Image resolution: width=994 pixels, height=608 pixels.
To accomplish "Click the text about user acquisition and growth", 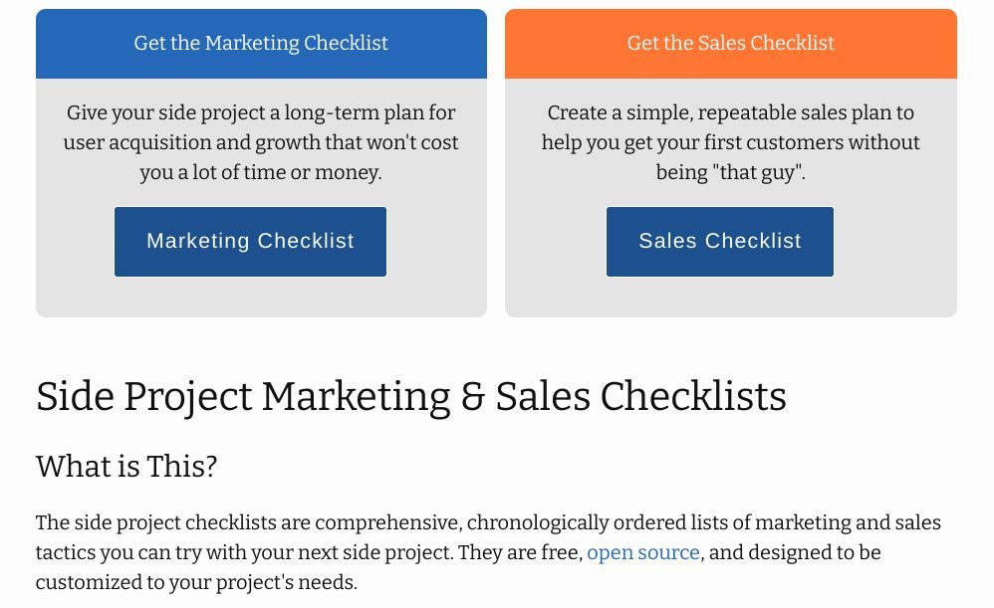I will tap(261, 142).
